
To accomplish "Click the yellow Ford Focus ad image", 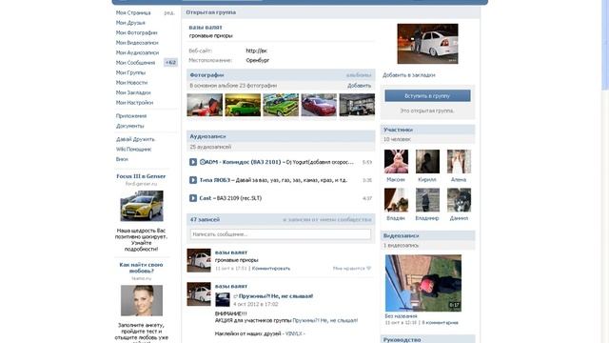I will coord(142,206).
